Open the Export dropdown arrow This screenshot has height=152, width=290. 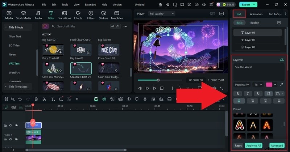(254, 5)
